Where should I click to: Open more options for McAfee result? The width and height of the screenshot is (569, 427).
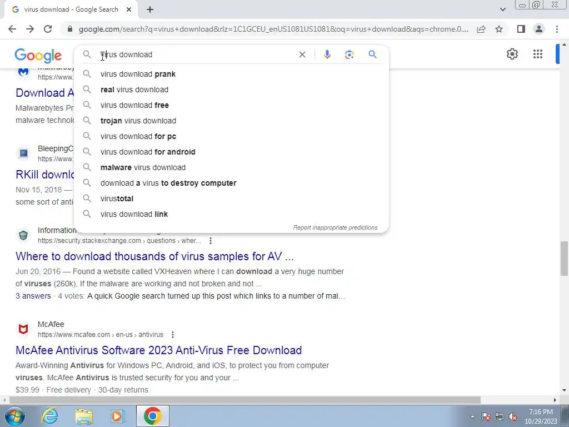tap(173, 335)
